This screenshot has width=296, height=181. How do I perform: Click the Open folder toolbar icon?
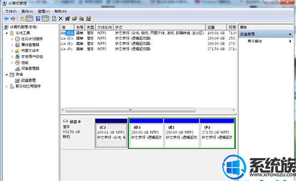coord(75,19)
